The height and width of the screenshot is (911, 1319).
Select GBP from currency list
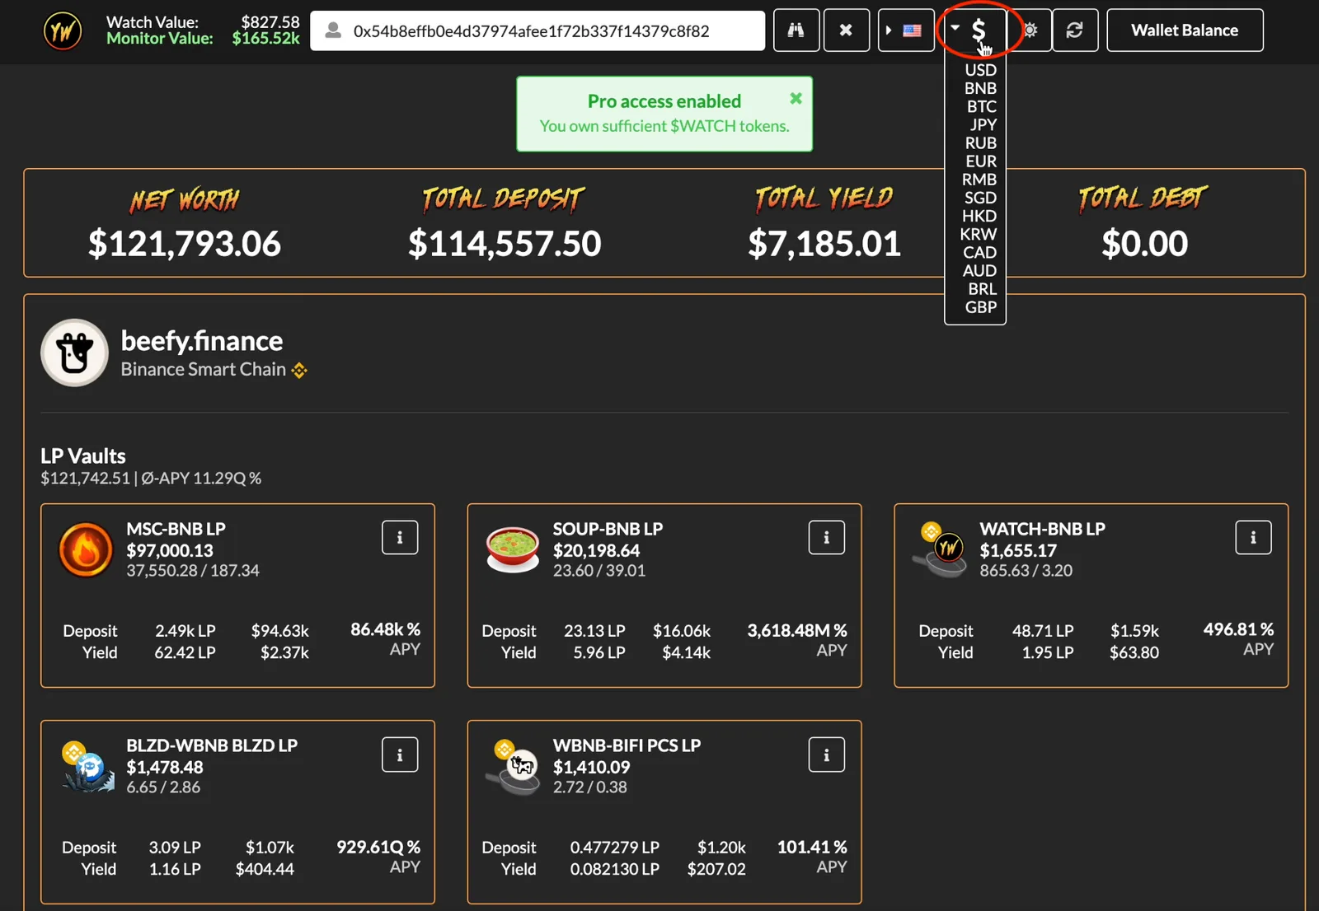coord(980,306)
